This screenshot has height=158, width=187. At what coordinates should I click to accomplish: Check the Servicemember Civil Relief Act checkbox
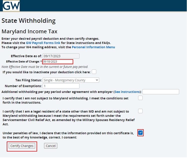[140, 111]
